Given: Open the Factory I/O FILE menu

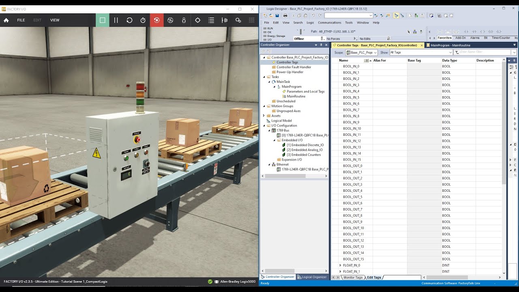Looking at the screenshot, I should click(x=21, y=20).
